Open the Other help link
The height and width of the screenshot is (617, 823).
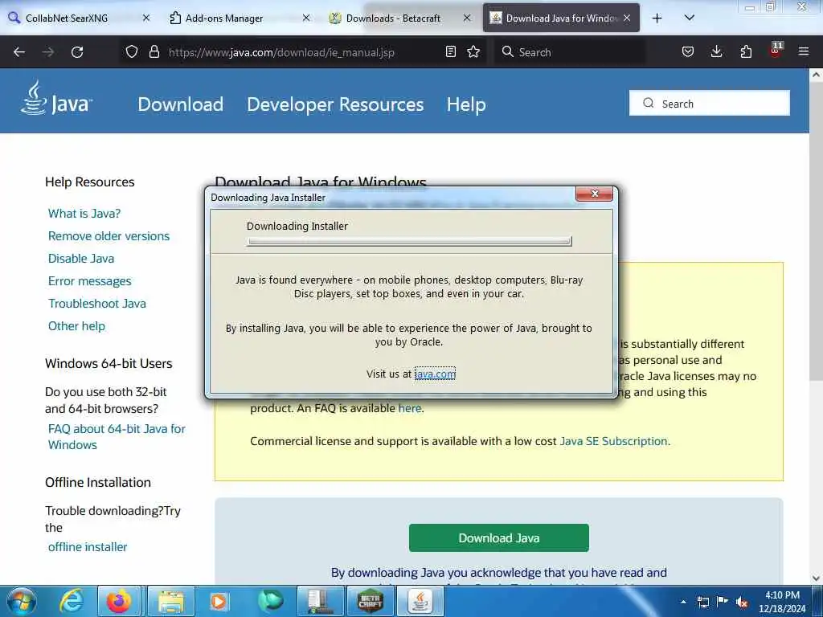(76, 326)
